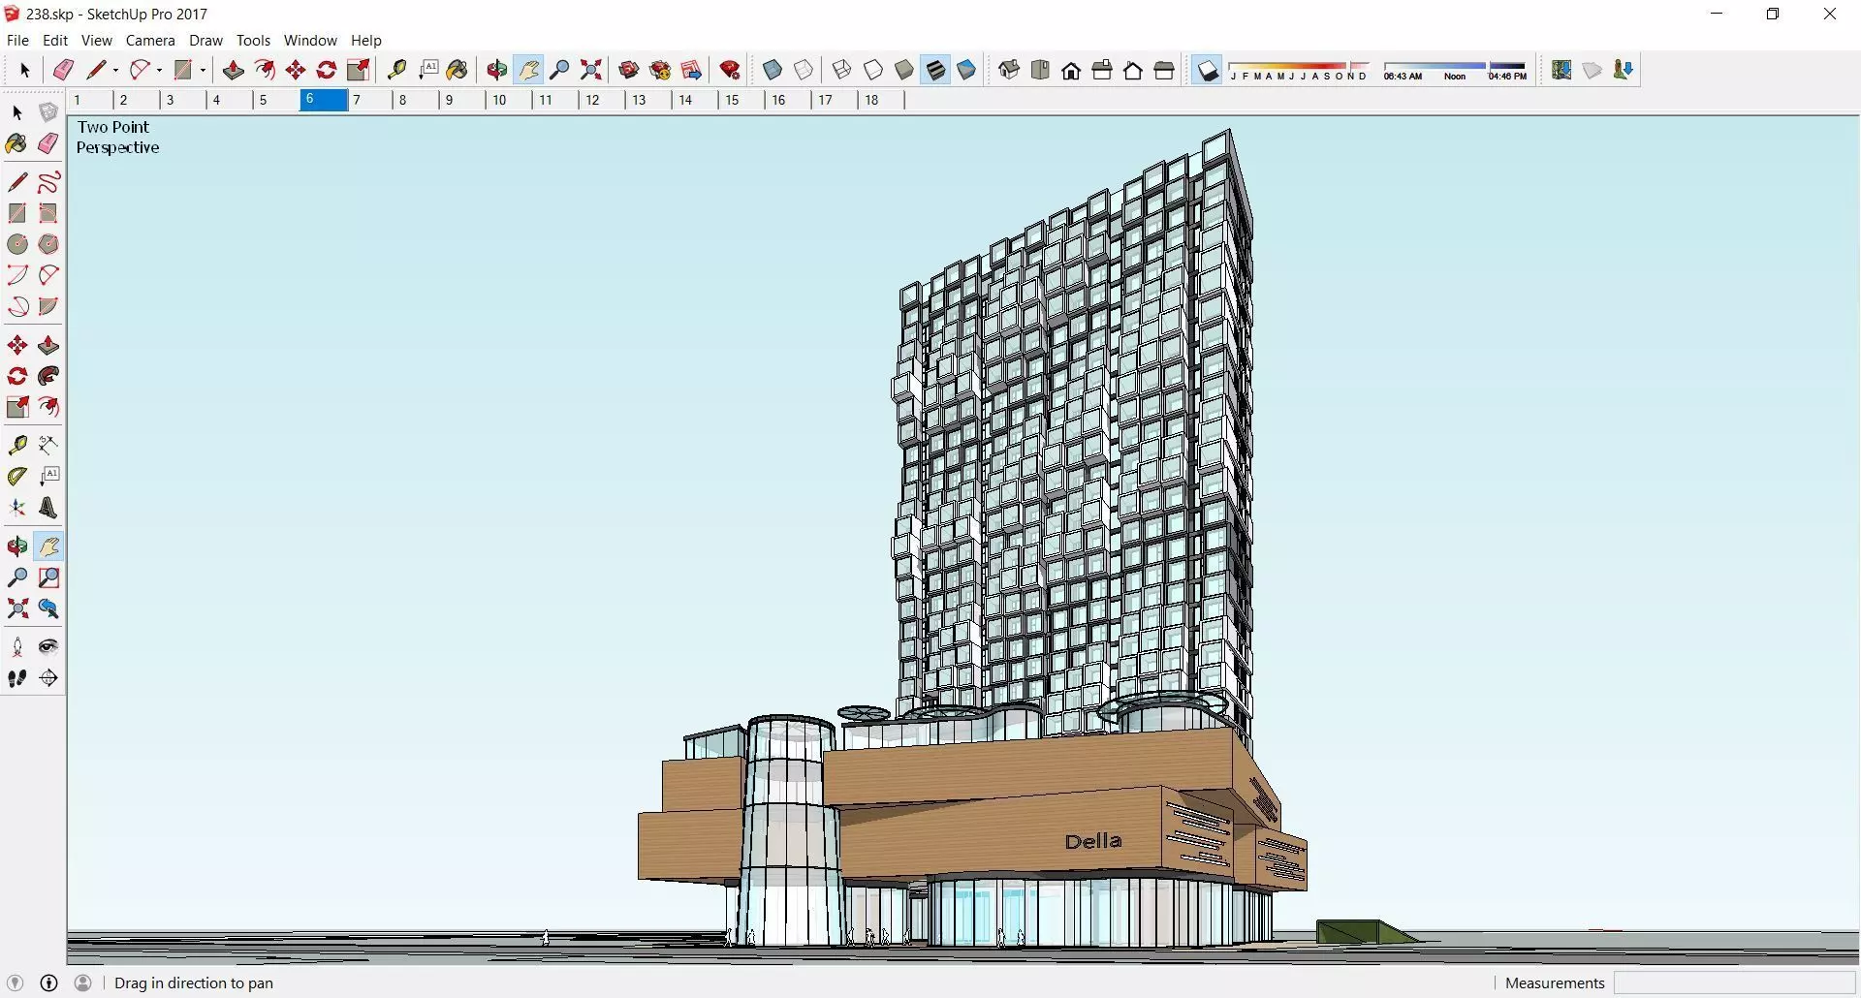Viewport: 1861px width, 998px height.
Task: Select the Section Plane tool
Action: click(48, 678)
